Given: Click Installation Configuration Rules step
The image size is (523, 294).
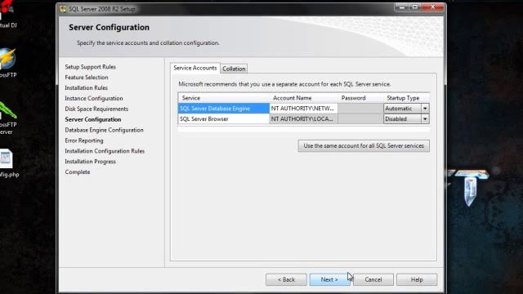Looking at the screenshot, I should (105, 151).
